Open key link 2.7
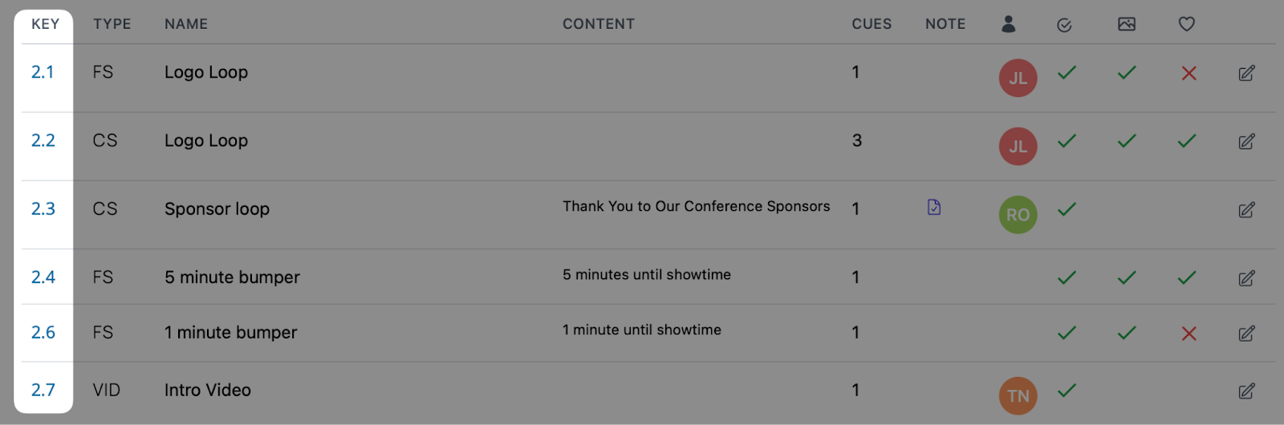1284x425 pixels. tap(43, 391)
